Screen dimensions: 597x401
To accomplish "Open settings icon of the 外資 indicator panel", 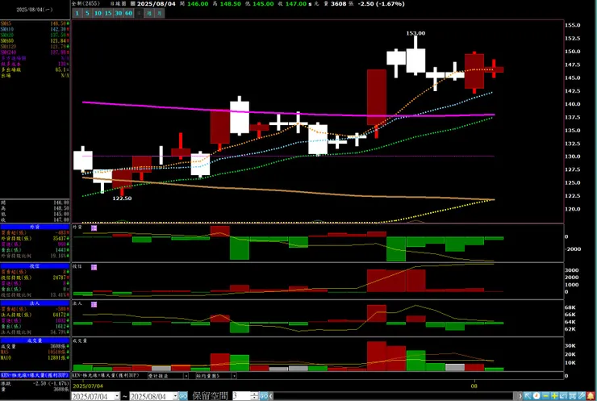I will pos(94,228).
